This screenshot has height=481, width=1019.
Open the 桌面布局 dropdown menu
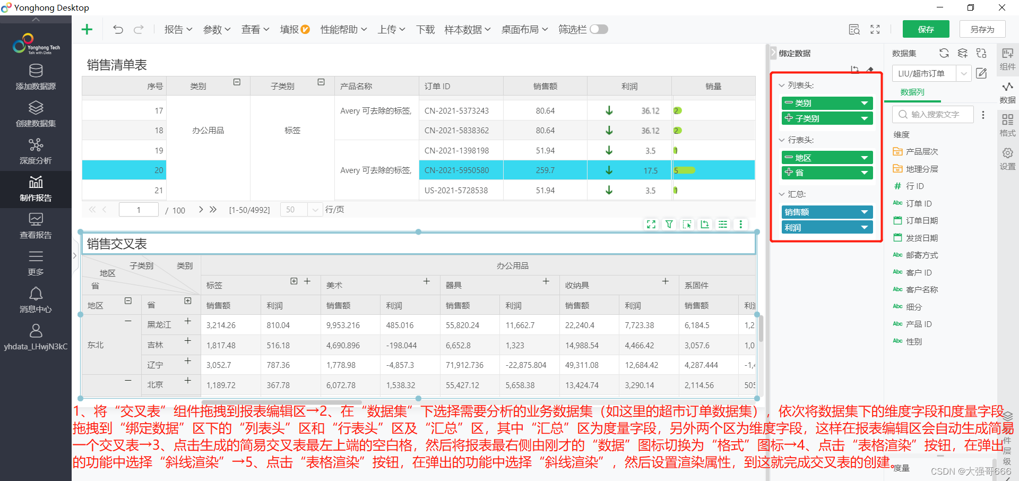point(524,29)
